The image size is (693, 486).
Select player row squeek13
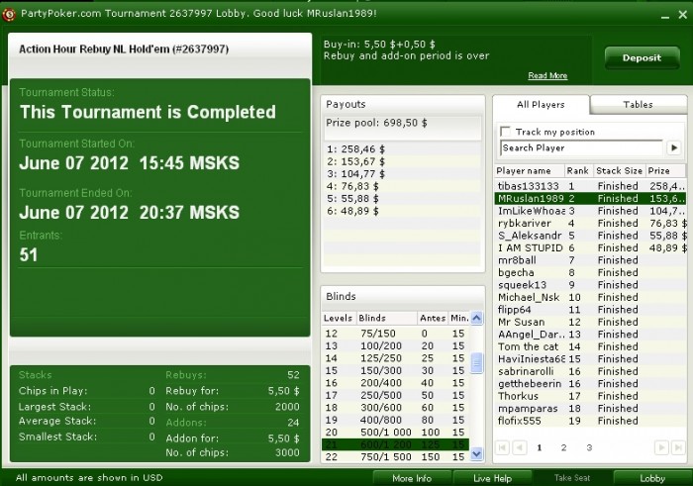click(x=590, y=285)
